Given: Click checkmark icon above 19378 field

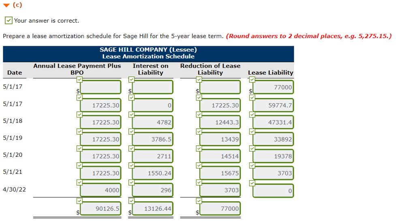Looking at the screenshot, I should click(x=252, y=148).
